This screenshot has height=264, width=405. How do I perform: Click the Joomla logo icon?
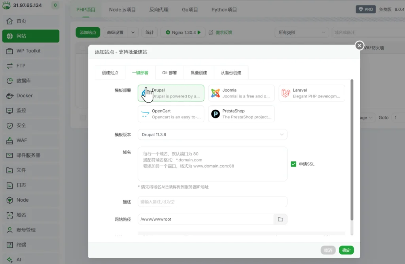pos(216,93)
